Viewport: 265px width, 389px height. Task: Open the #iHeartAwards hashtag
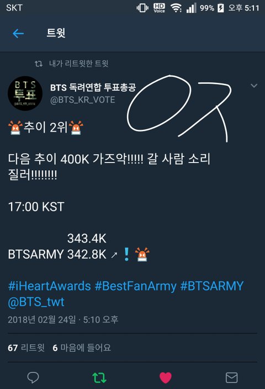pyautogui.click(x=49, y=286)
